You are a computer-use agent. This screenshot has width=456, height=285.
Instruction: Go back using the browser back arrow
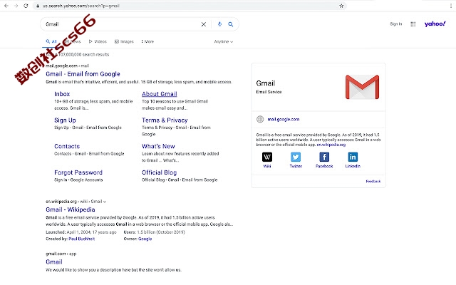(x=6, y=6)
